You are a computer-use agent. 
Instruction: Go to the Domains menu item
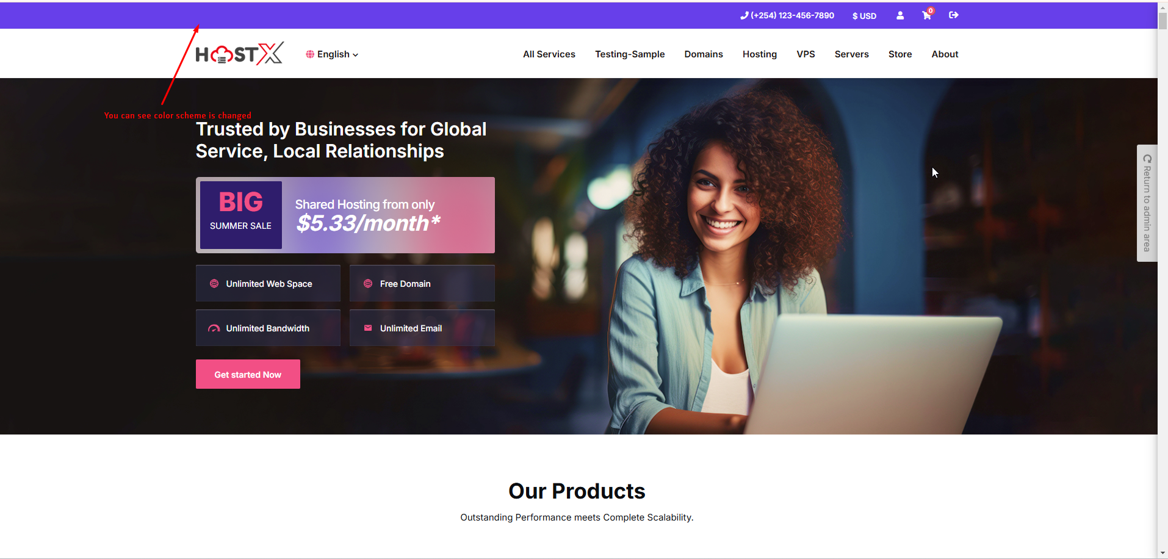coord(704,54)
